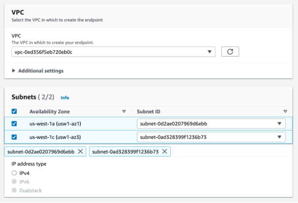Sort by Subnet ID column arrow
The height and width of the screenshot is (203, 298).
click(285, 111)
